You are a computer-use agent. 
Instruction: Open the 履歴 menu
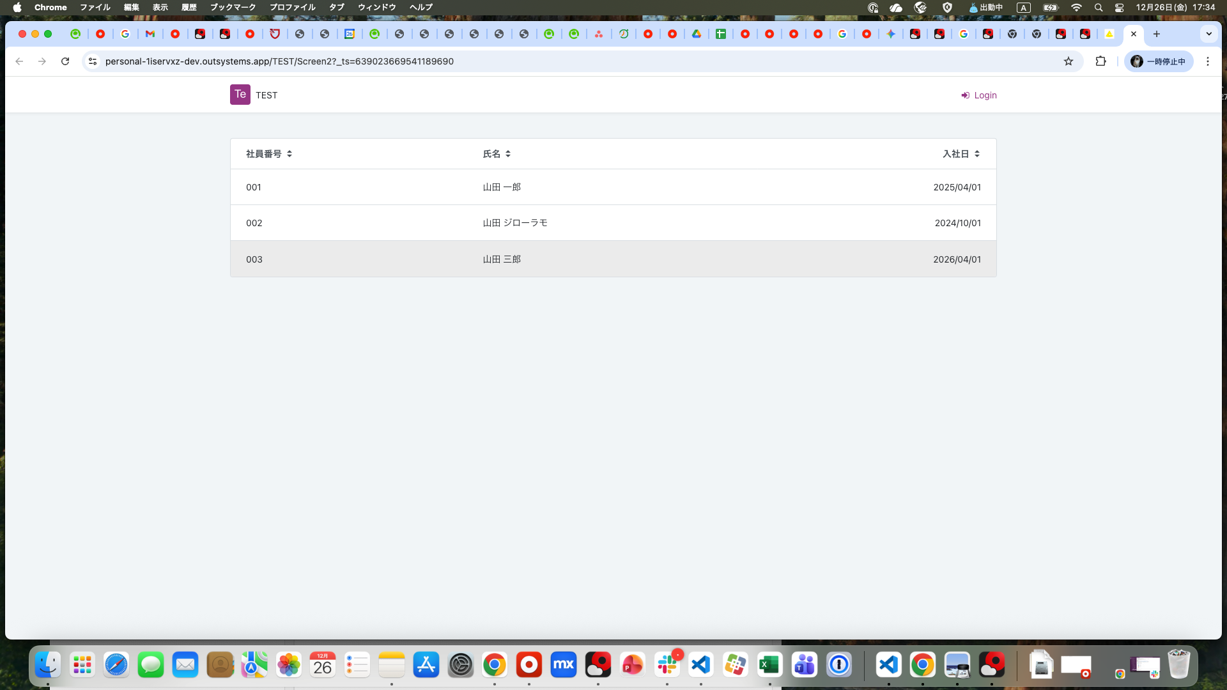click(x=189, y=7)
